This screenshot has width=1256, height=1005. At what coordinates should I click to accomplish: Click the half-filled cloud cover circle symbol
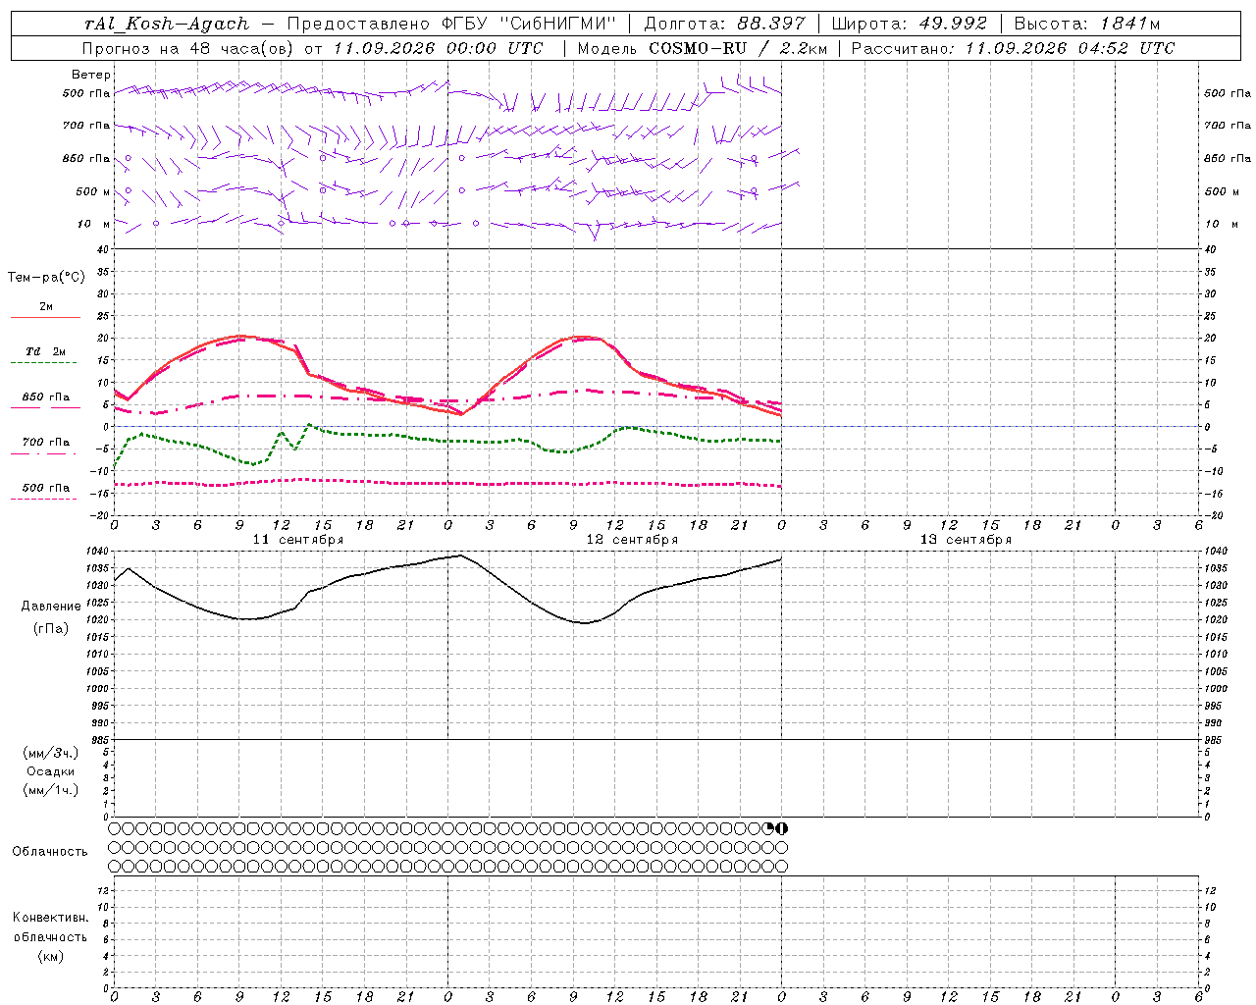point(782,828)
